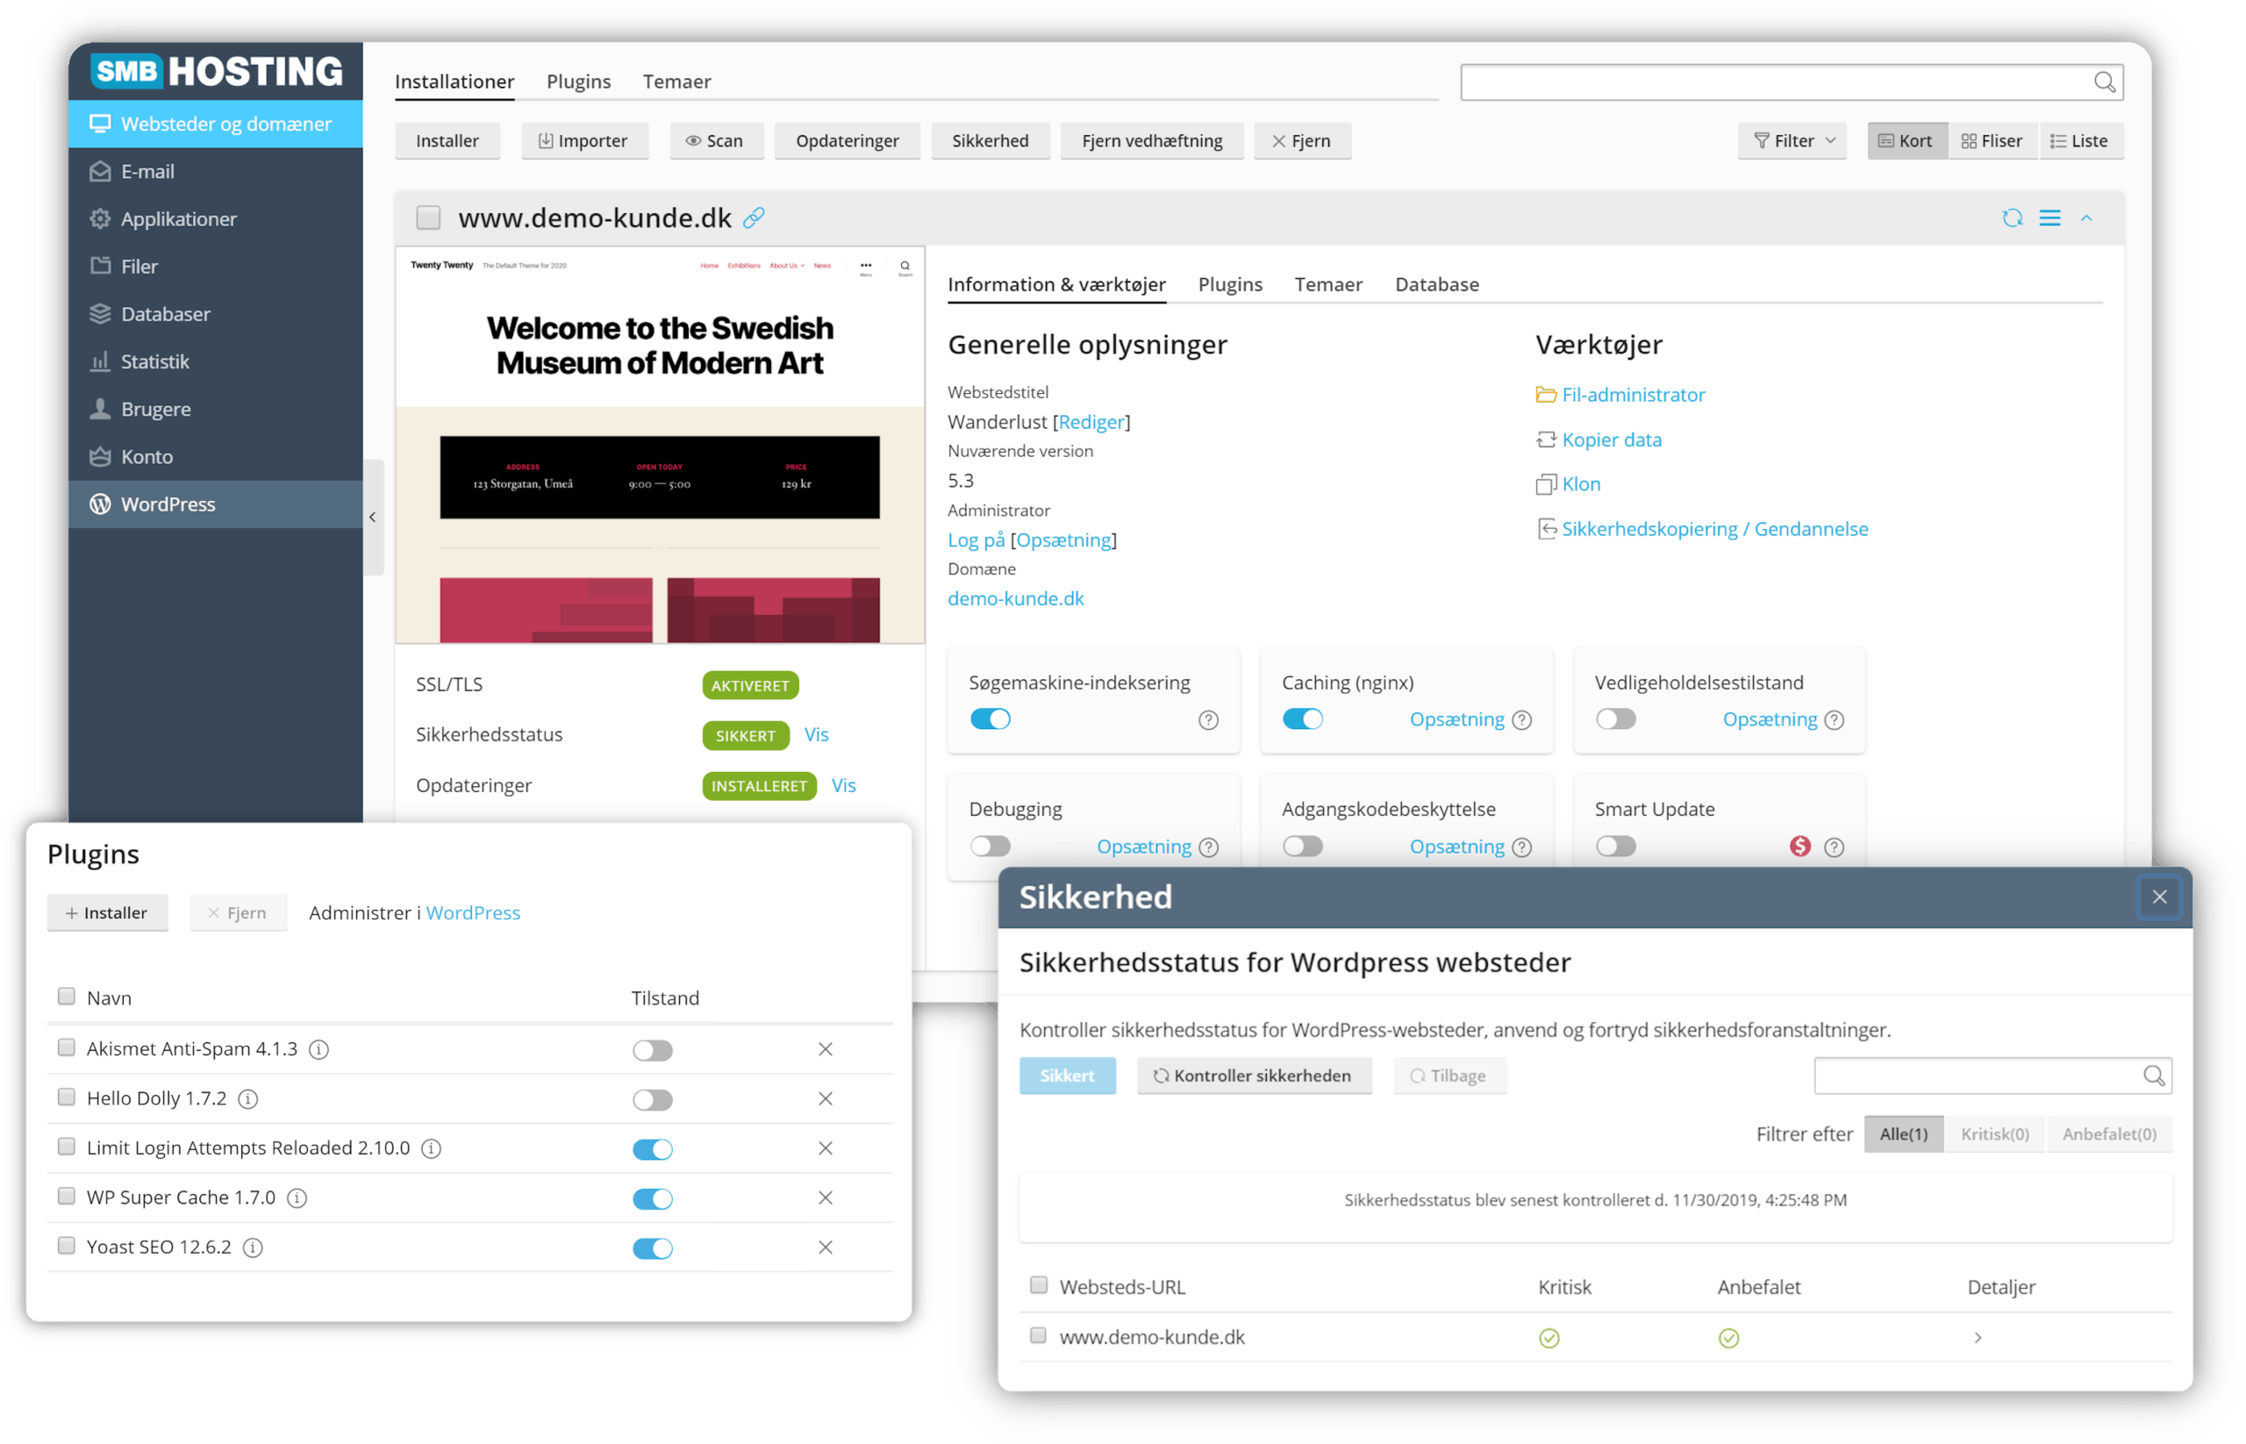Open the Filter dropdown

(x=1792, y=140)
